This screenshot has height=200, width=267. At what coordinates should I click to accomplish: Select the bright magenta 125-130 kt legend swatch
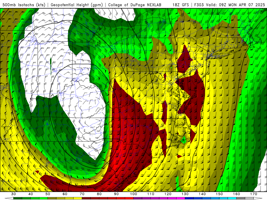181,198
